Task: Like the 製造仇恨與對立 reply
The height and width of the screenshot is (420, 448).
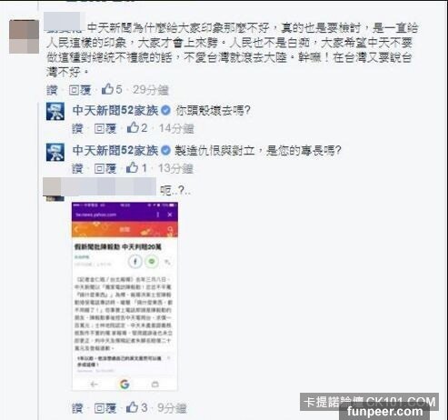Action: pyautogui.click(x=77, y=168)
